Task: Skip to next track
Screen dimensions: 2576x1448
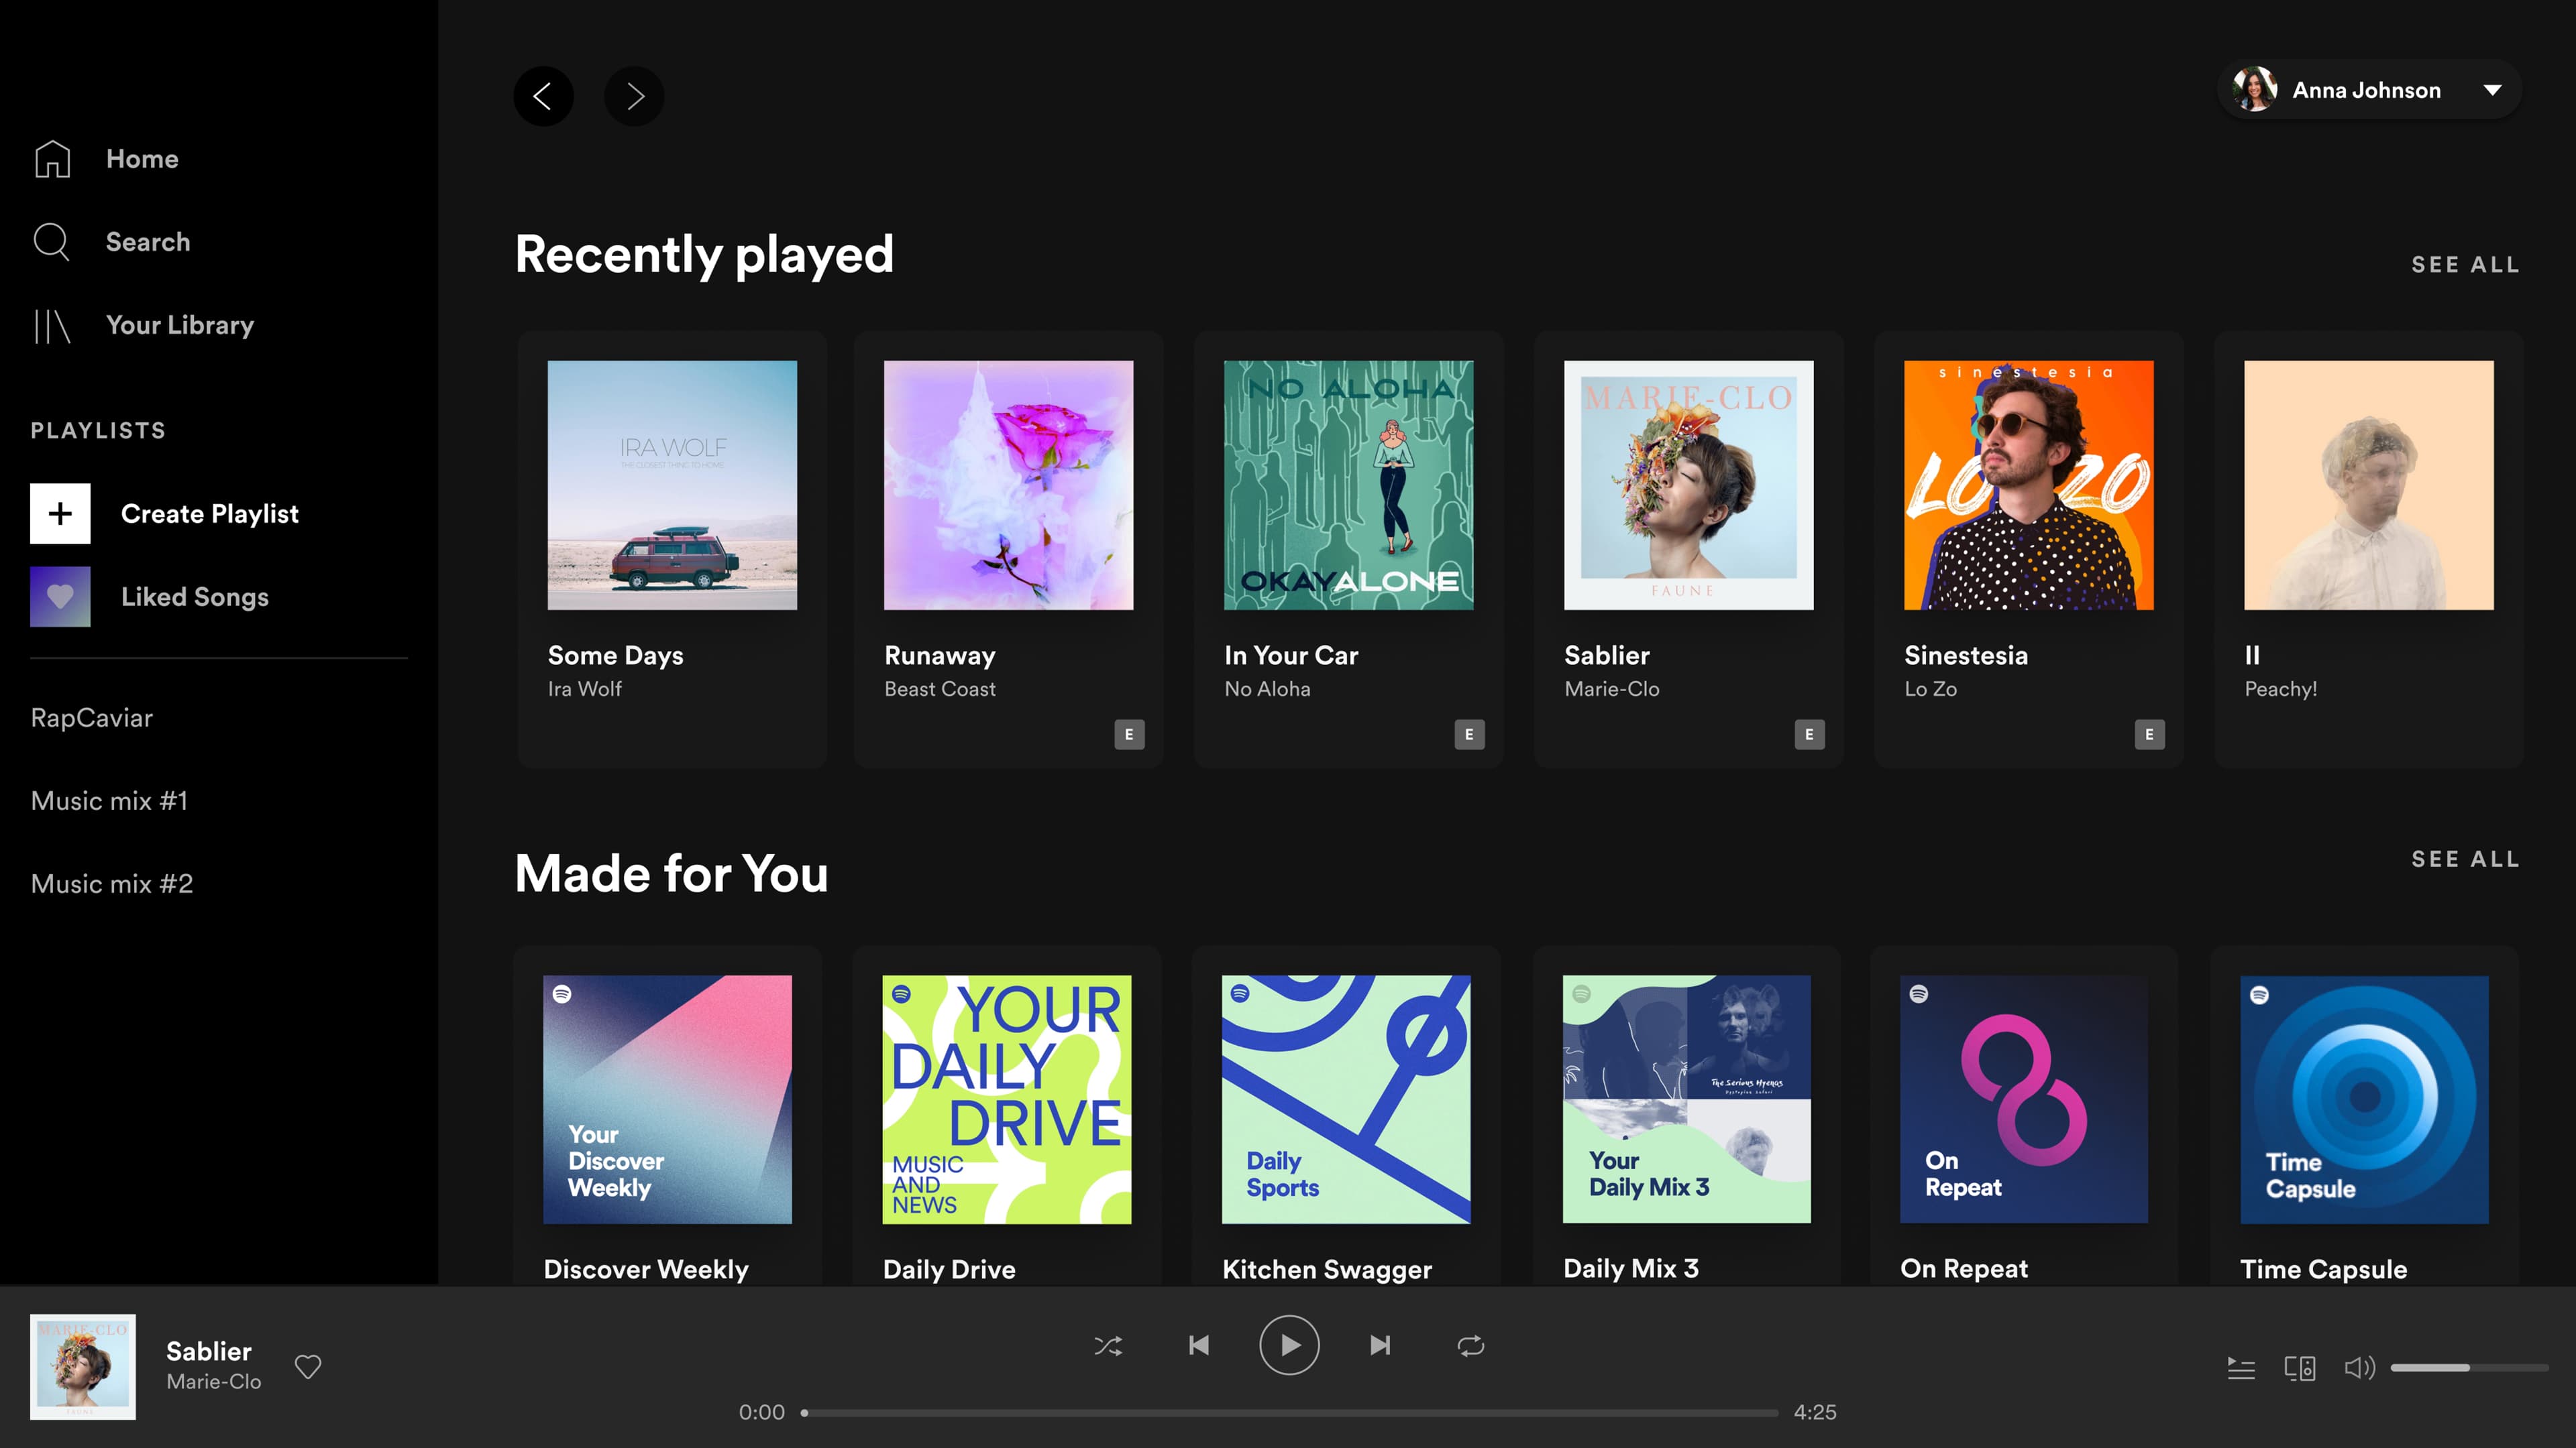Action: (x=1380, y=1345)
